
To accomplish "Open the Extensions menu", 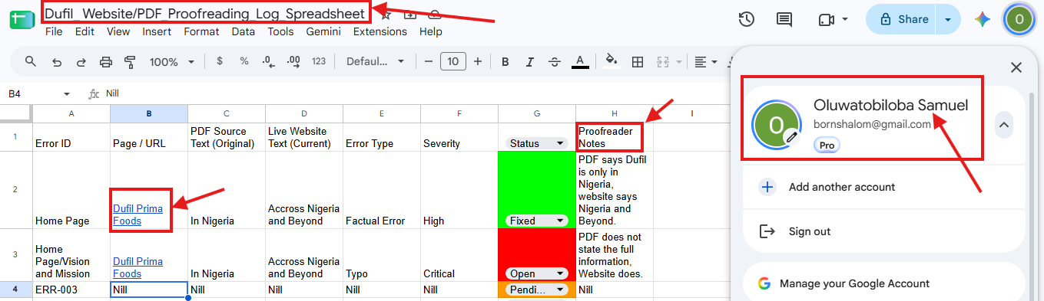I will point(380,31).
